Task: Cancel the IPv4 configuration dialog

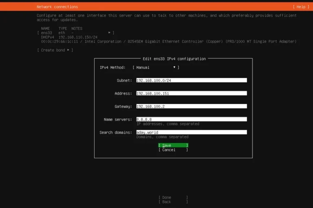Action: [173, 150]
